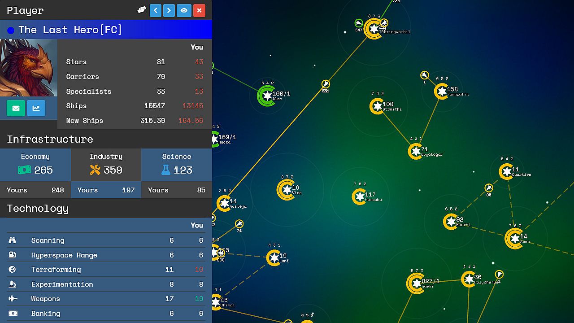The width and height of the screenshot is (574, 323).
Task: Select the green carrier labeled 547
Action: point(359,23)
